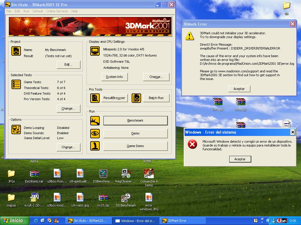Launch Windows Media Player from quick launch

click(49, 221)
